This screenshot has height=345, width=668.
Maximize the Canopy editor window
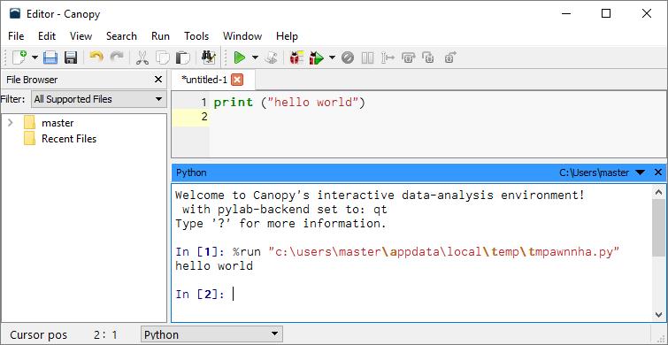pos(606,13)
